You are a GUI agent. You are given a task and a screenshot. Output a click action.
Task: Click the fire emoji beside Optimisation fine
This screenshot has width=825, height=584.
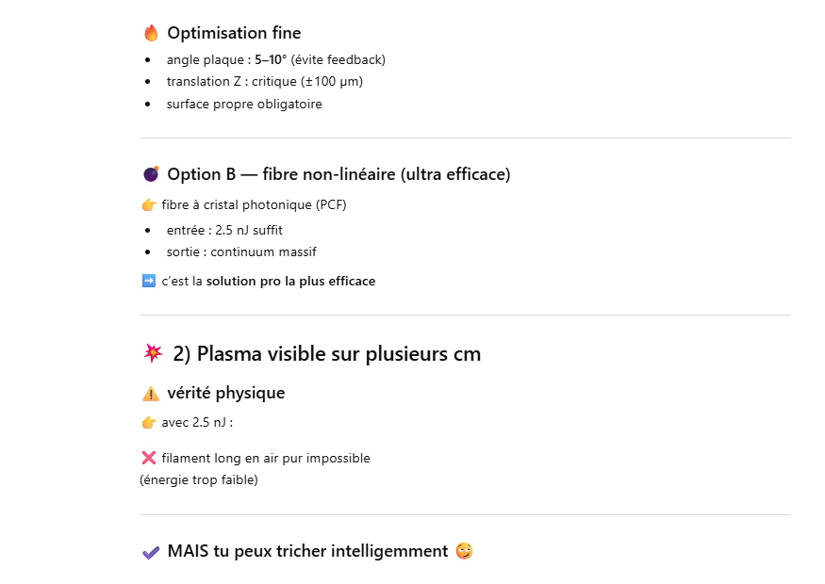151,34
